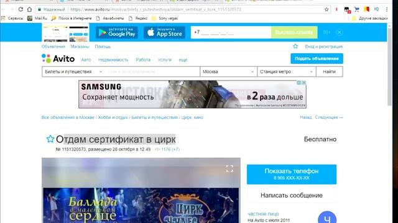Open Chrome three-dot menu
This screenshot has width=398, height=223.
pyautogui.click(x=387, y=9)
